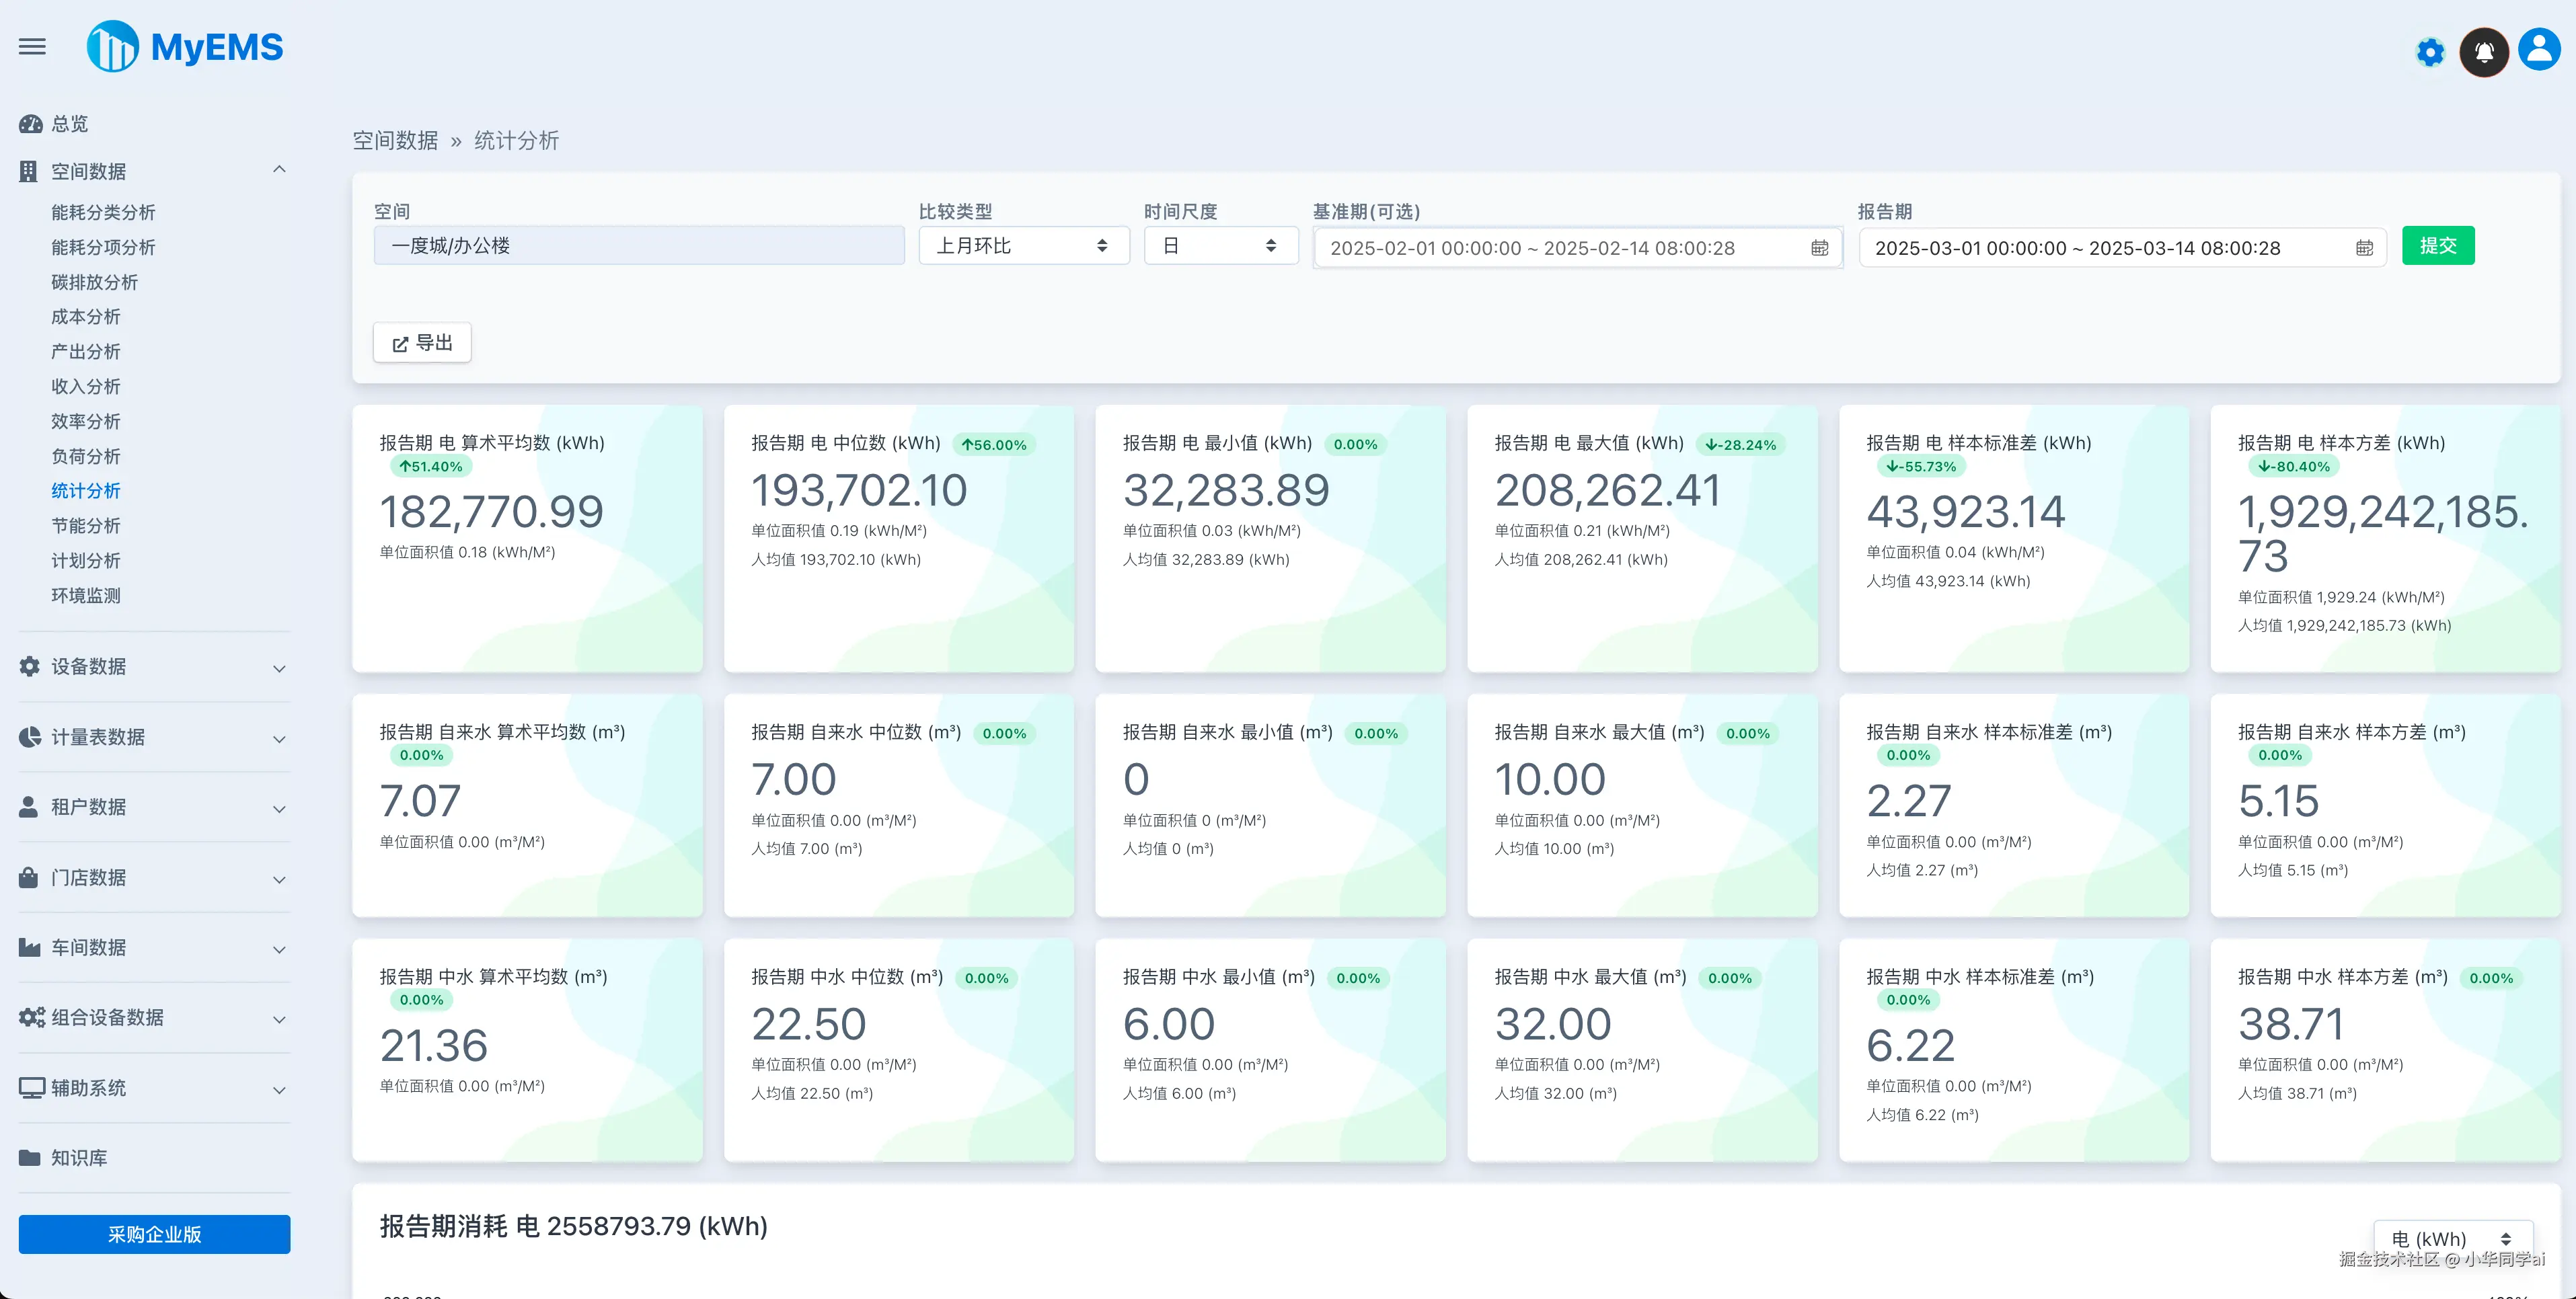Viewport: 2576px width, 1299px height.
Task: Click the green 提交 button
Action: 2437,246
